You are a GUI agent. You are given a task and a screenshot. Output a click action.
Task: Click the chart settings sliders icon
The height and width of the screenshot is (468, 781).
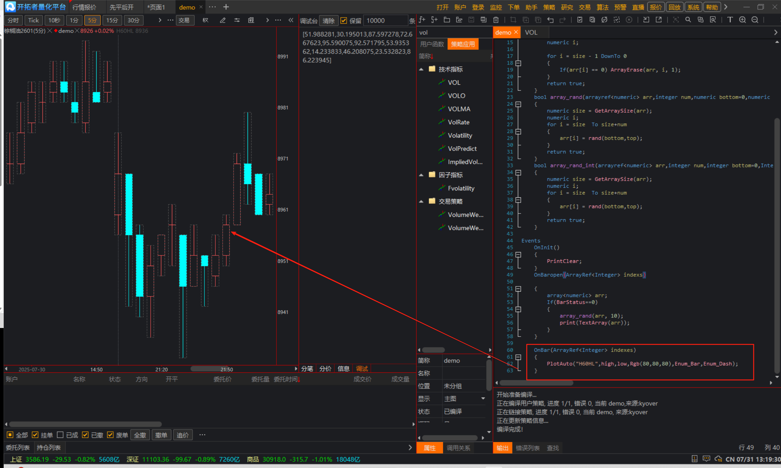237,20
